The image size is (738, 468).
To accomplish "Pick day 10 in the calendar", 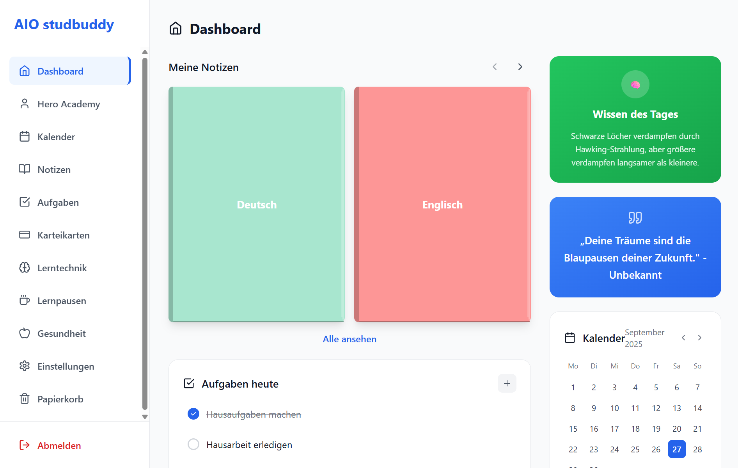I will (614, 408).
